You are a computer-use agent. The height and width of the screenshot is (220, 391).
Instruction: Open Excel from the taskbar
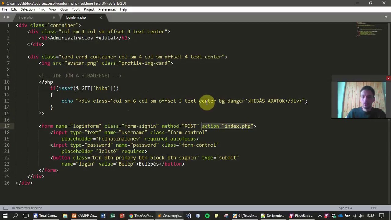click(113, 216)
